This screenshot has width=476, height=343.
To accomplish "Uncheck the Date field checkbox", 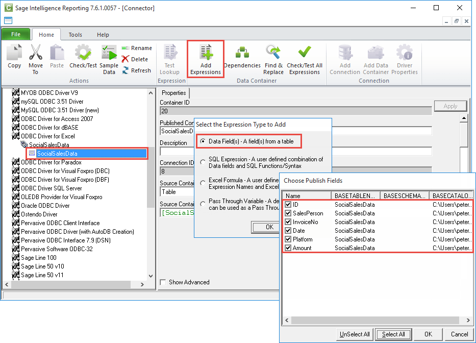I will [288, 231].
